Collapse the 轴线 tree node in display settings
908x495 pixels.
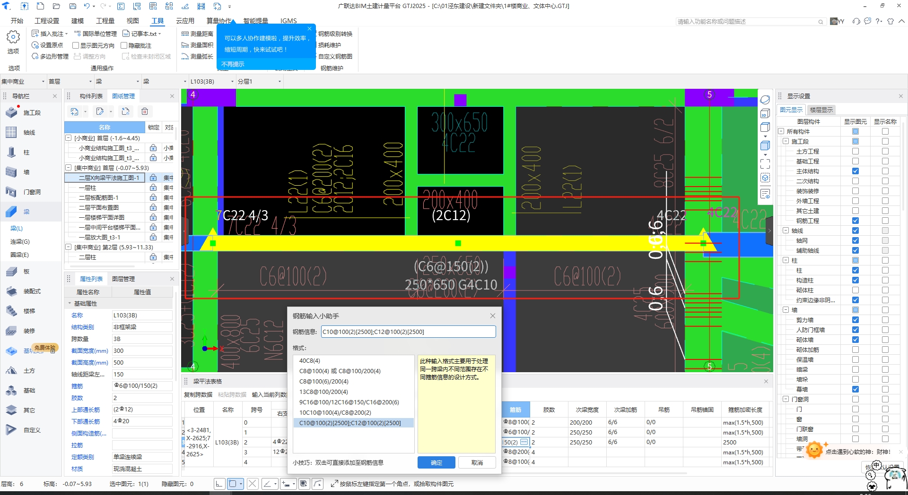pos(786,230)
